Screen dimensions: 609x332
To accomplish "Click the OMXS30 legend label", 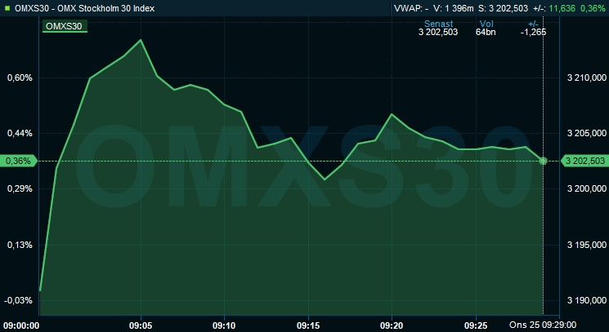I will tap(64, 26).
